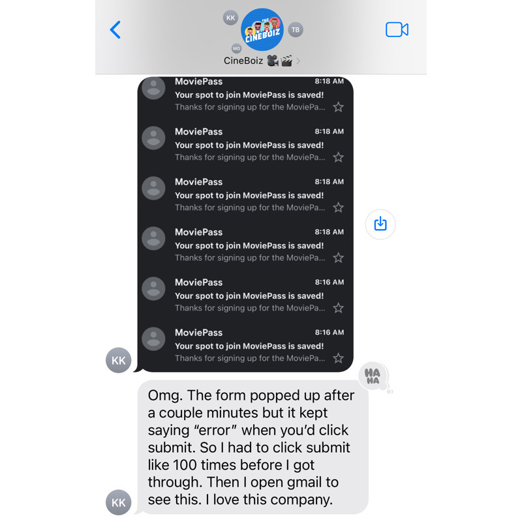Tap KK avatar beside the screenshot message

point(119,360)
